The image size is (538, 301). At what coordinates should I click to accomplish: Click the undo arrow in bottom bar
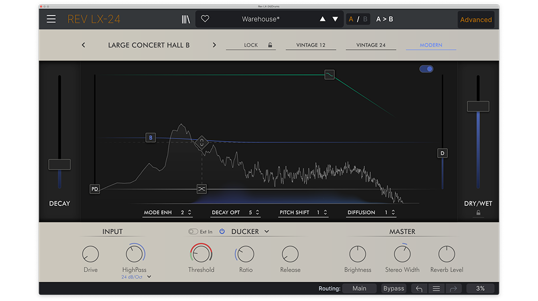click(x=419, y=289)
